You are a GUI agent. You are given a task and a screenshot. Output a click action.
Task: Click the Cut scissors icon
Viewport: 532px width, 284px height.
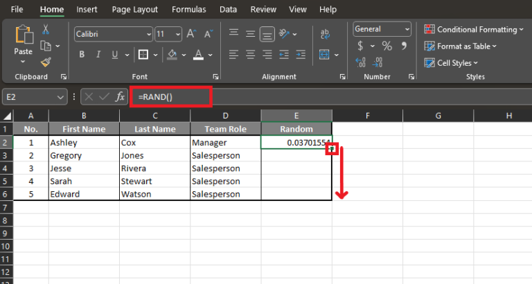(x=46, y=30)
